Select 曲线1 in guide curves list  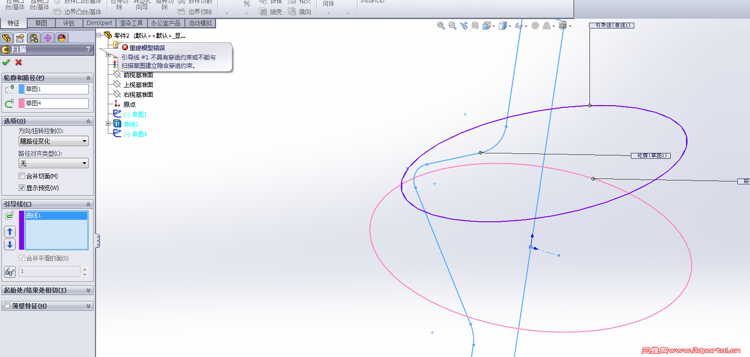click(x=57, y=215)
